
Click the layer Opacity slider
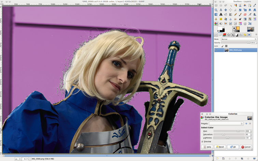[235, 43]
